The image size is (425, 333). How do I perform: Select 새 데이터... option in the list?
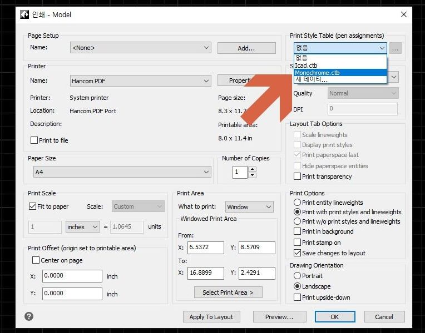(x=340, y=79)
